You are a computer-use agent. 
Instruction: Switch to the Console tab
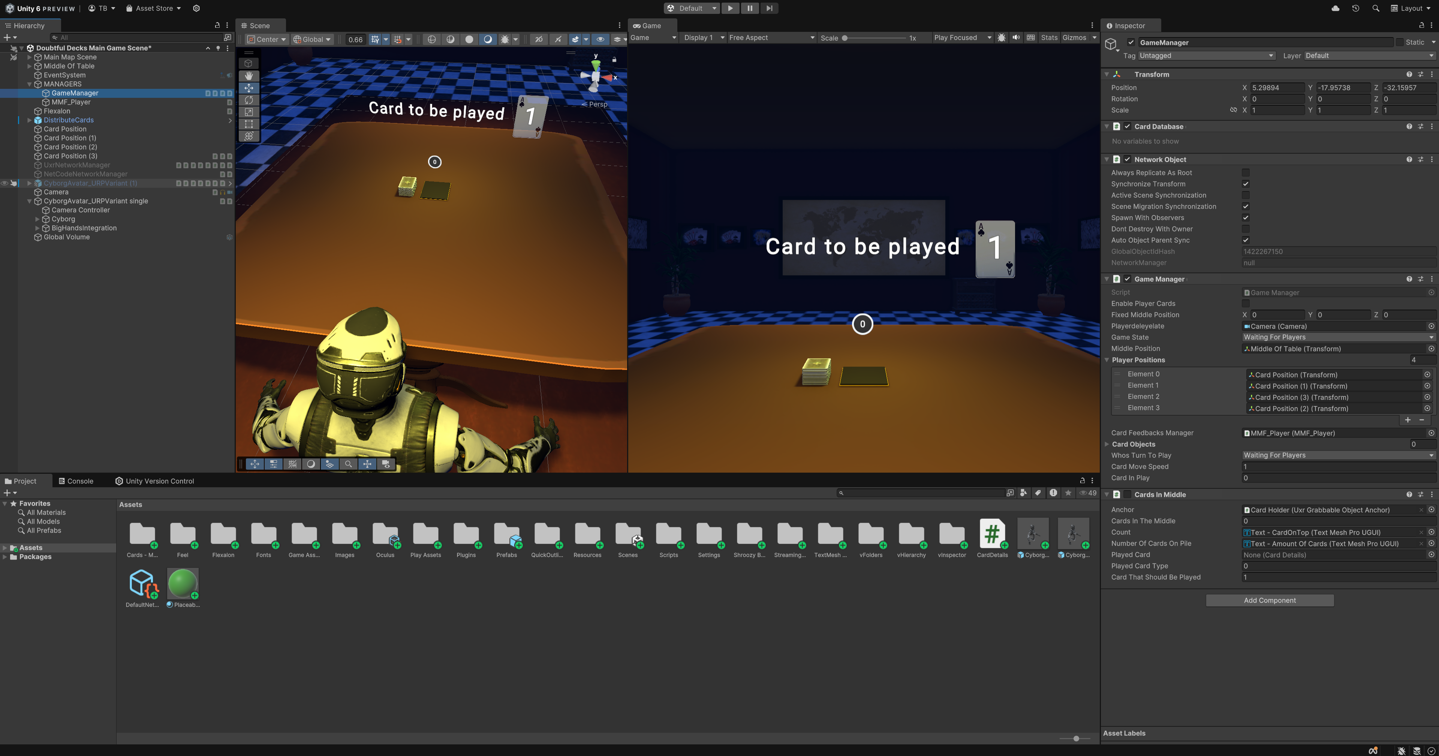(76, 481)
